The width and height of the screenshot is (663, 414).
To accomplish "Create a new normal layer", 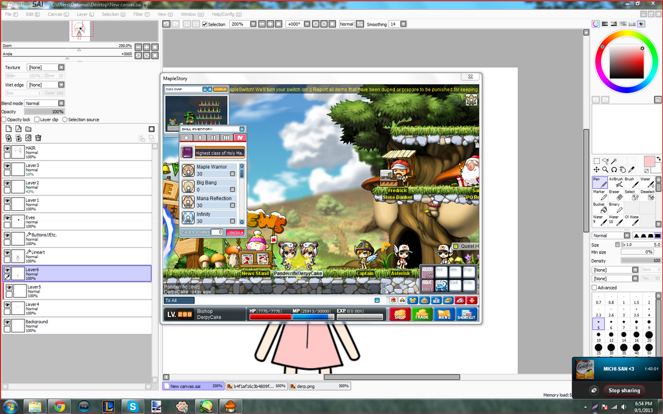I will (8, 129).
